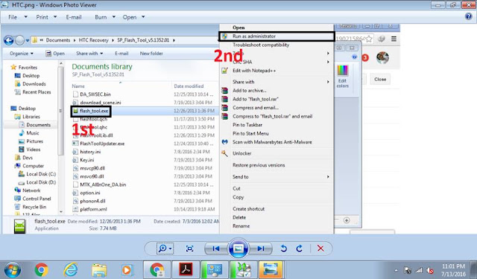Rotate the image clockwise
This screenshot has width=477, height=279.
coord(300,248)
